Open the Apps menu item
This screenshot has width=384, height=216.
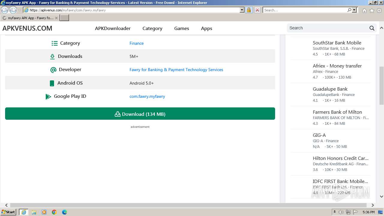[206, 28]
